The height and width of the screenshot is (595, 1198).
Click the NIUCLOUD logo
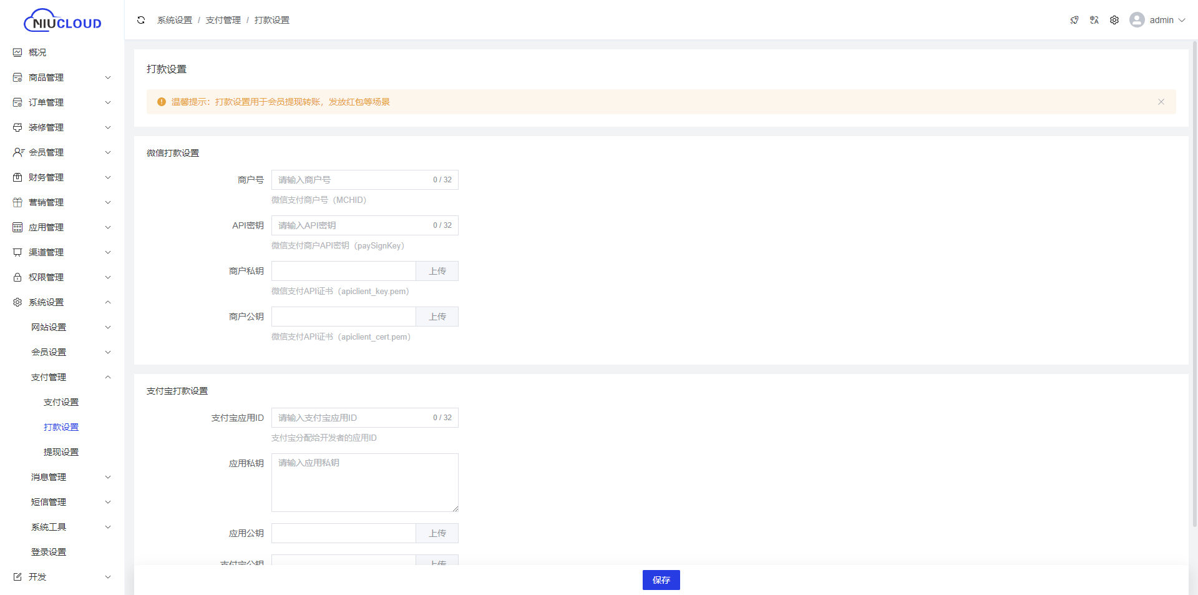pos(62,21)
